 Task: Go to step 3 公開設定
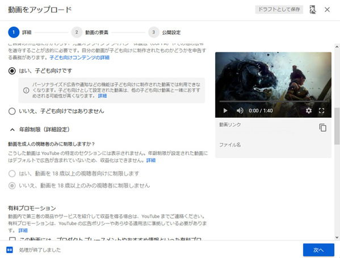[x=165, y=32]
